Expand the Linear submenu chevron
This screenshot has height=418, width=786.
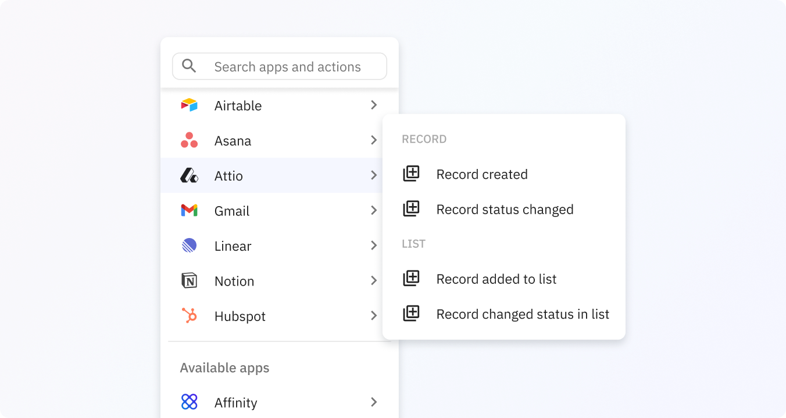(x=374, y=246)
